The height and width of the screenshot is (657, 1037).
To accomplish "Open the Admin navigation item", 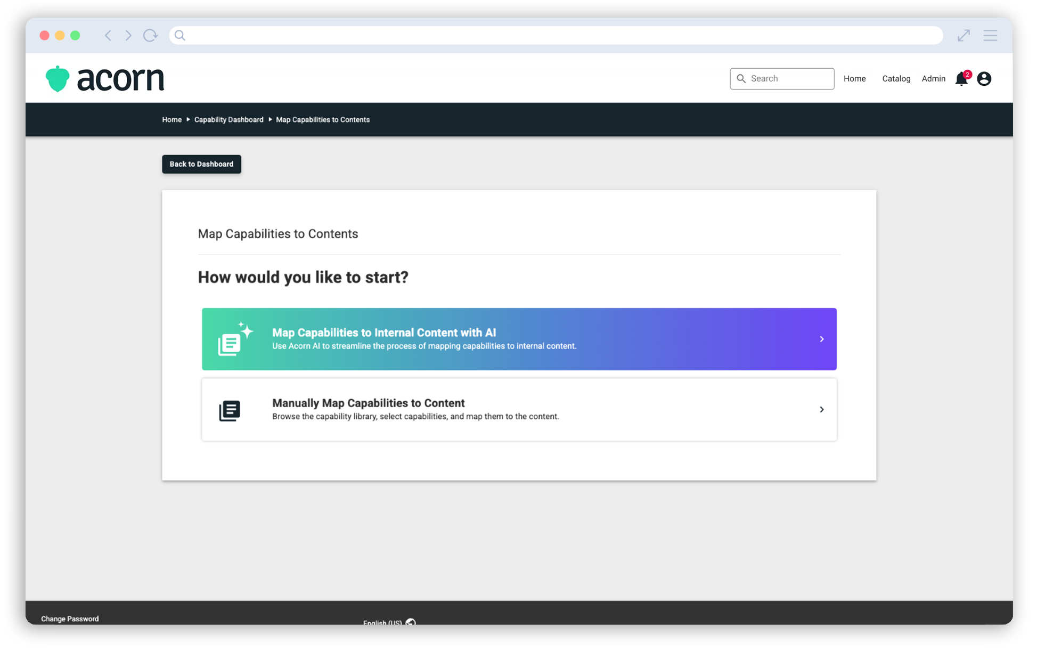I will [x=933, y=79].
